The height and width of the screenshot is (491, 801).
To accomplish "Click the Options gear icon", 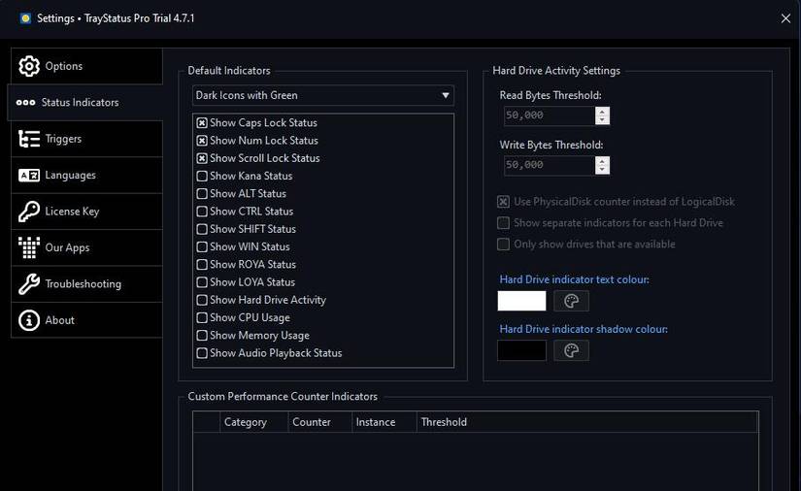I will [x=28, y=66].
